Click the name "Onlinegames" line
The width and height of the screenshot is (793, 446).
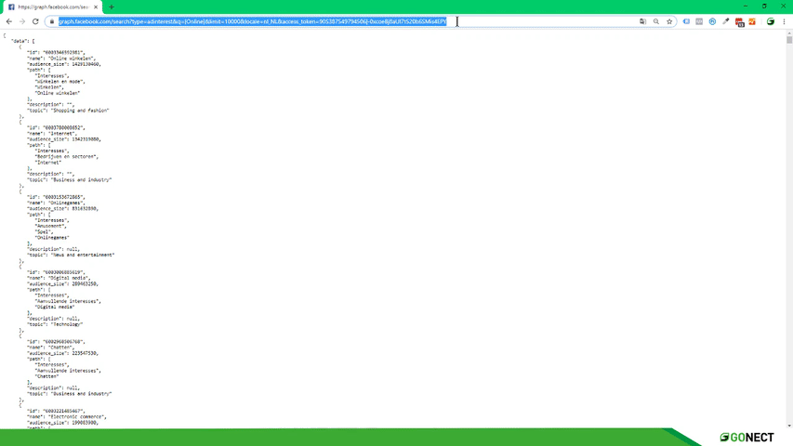point(56,203)
